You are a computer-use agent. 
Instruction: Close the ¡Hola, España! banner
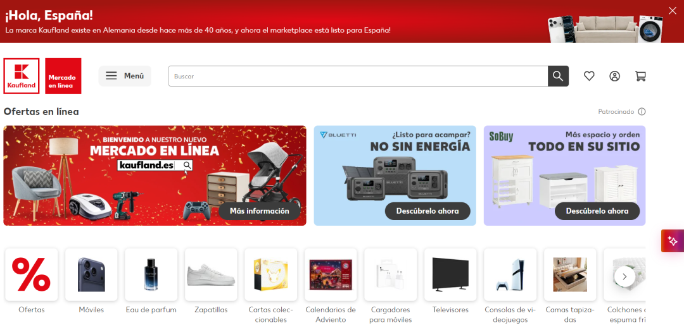point(672,11)
